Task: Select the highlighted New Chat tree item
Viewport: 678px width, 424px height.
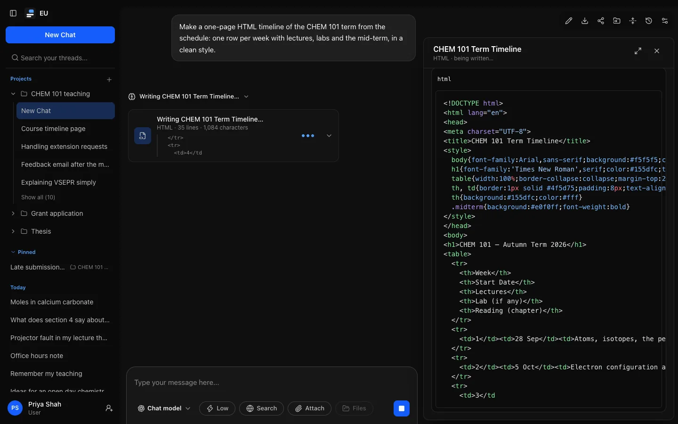Action: pos(65,111)
